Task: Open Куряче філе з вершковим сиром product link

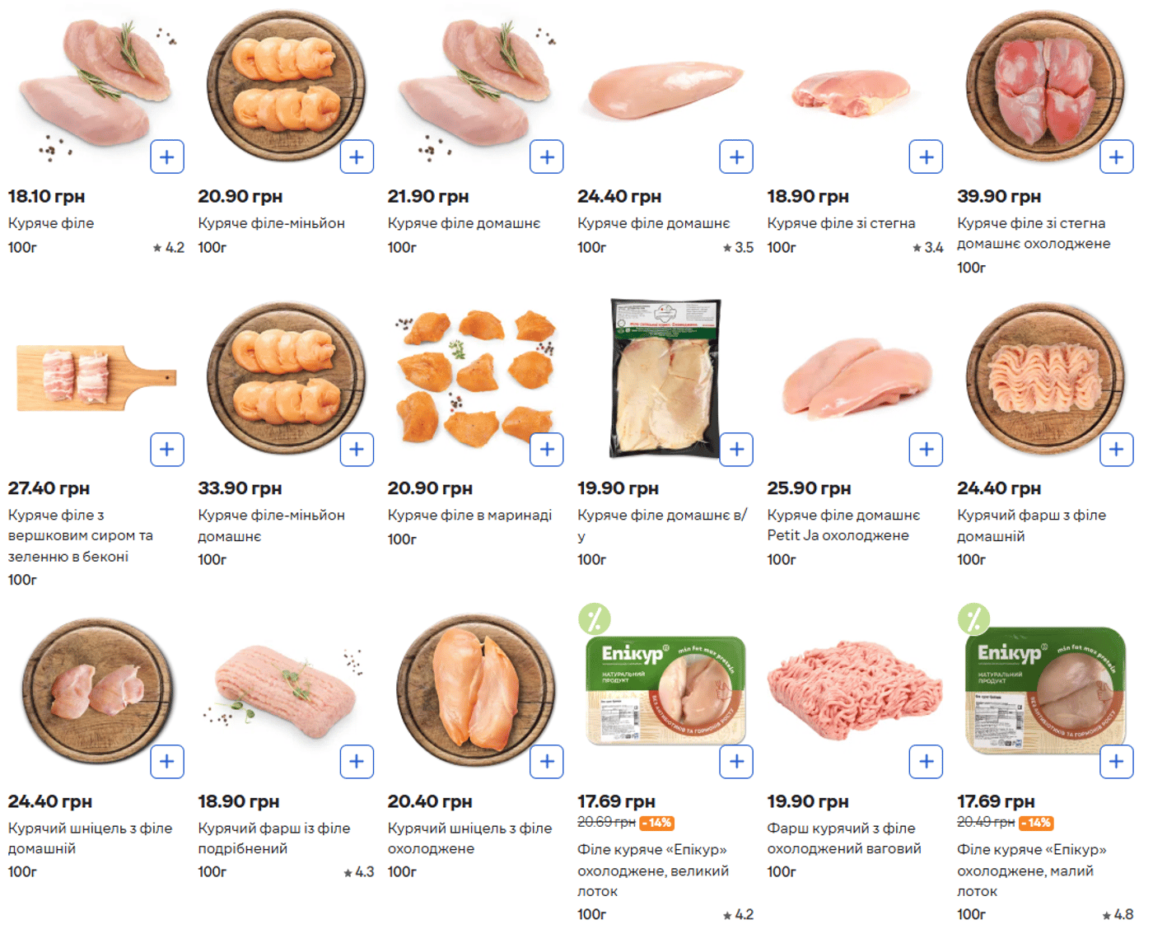Action: pos(80,535)
